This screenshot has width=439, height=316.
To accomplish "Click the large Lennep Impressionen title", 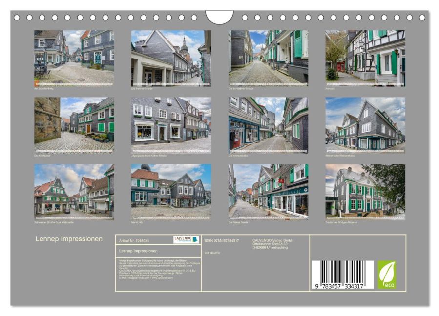I will coord(69,239).
